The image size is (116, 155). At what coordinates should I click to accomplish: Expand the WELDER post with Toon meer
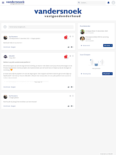pos(38,82)
